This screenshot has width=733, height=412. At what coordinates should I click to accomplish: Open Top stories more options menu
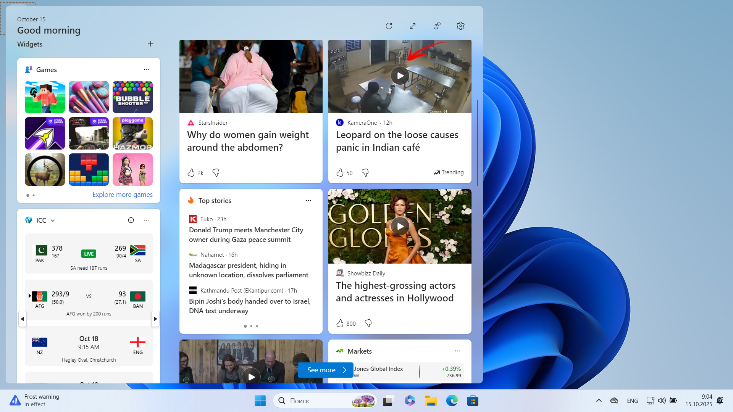click(308, 200)
